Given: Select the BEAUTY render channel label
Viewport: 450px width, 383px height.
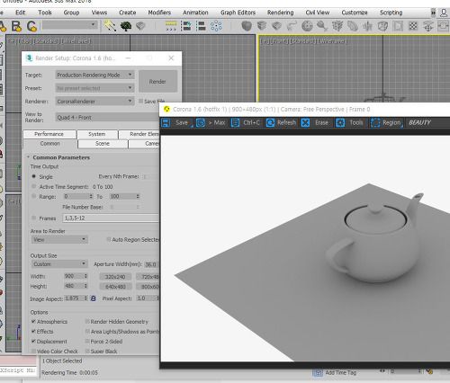Looking at the screenshot, I should click(x=419, y=122).
